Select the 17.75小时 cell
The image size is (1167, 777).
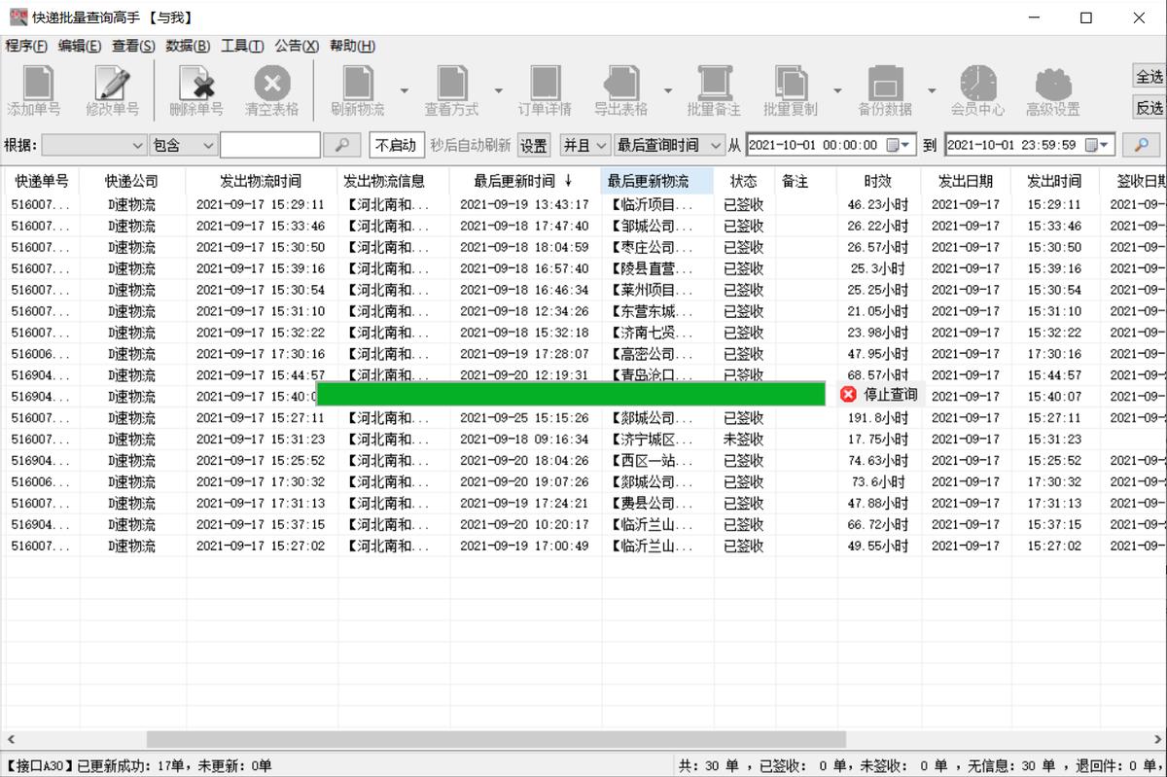click(x=878, y=440)
